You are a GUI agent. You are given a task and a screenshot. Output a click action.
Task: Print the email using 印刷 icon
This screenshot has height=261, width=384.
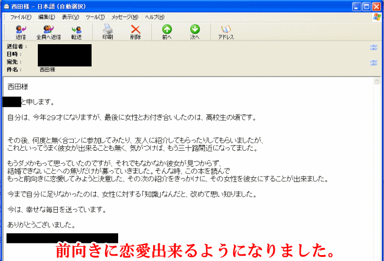coord(108,31)
